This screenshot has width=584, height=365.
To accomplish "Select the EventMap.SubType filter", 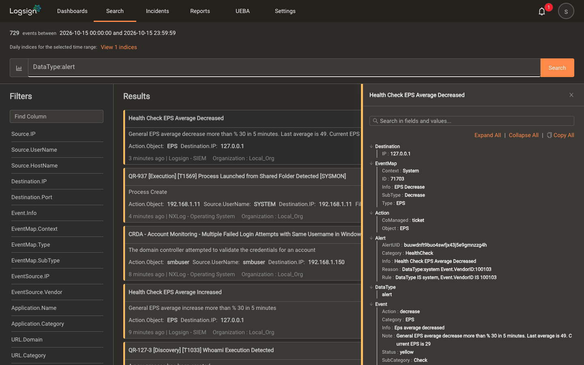I will [x=35, y=260].
